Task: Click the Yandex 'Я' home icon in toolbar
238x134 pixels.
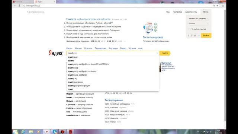Action: 19,6
